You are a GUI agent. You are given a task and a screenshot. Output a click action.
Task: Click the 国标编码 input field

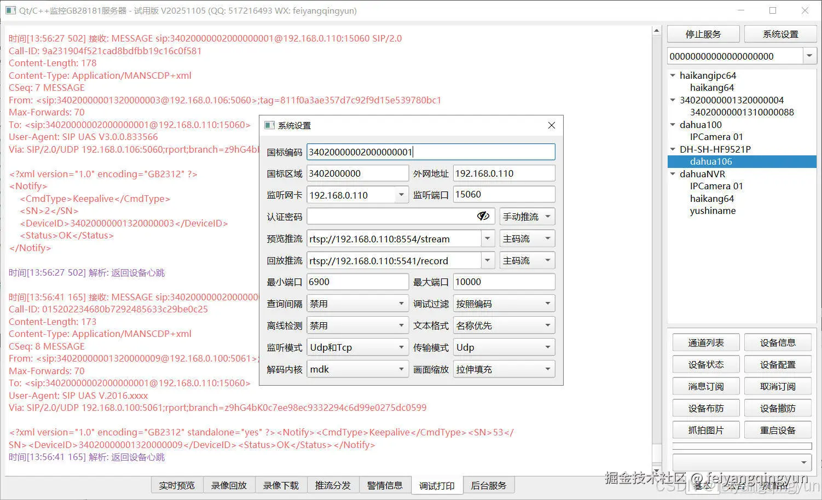pos(431,152)
